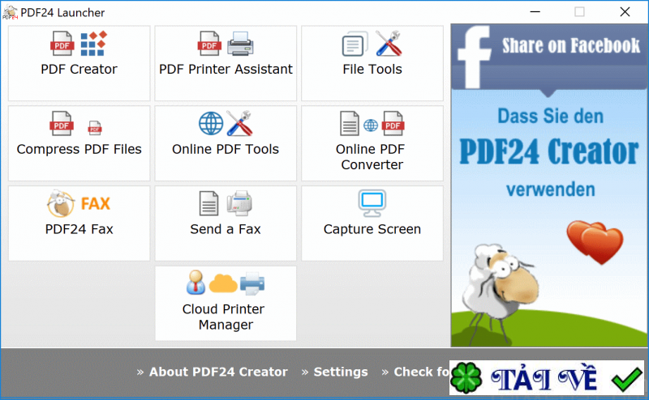Image resolution: width=649 pixels, height=400 pixels.
Task: Click the blue printer icon in Cloud Printer Manager
Action: [x=252, y=283]
